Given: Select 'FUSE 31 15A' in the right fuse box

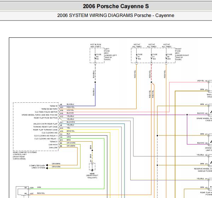Looking at the screenshot, I should tap(140, 56).
